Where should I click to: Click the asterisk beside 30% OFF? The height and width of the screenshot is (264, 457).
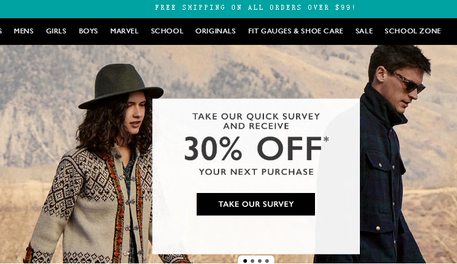[x=326, y=140]
